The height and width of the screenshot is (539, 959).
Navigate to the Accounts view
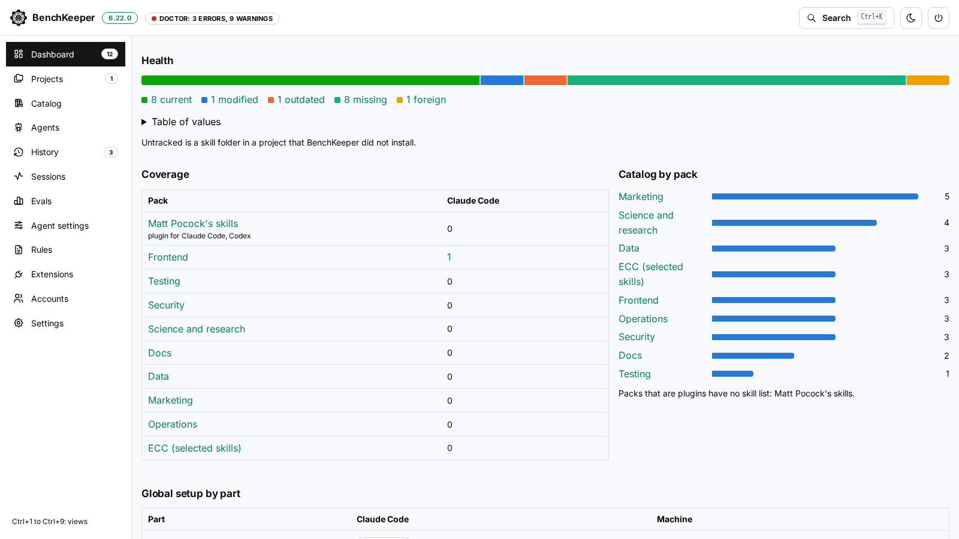click(65, 298)
